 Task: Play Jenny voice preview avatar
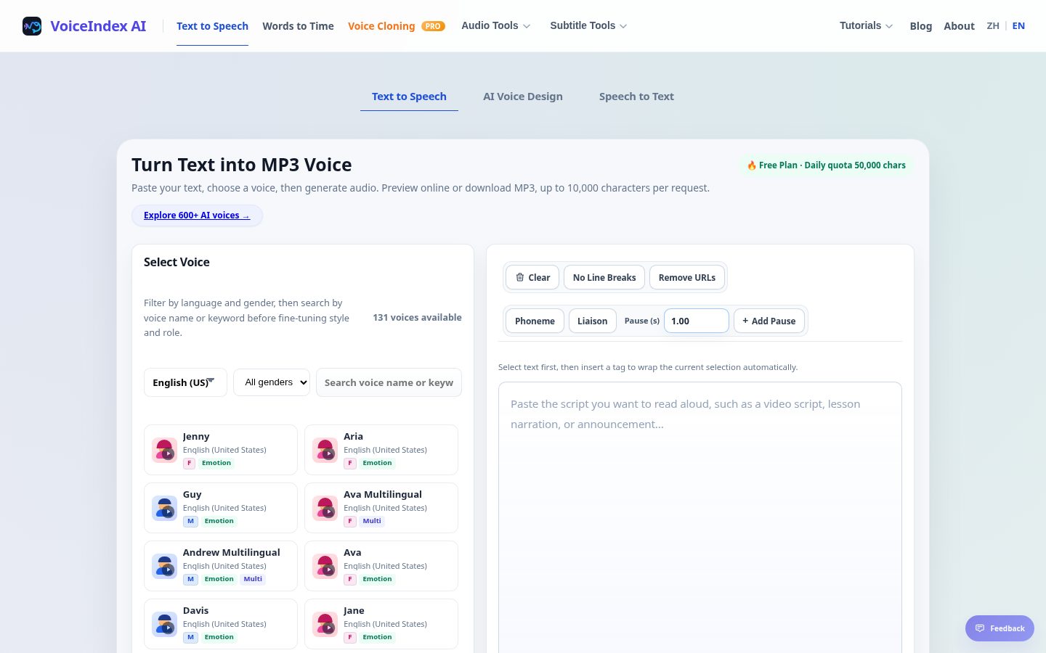(164, 450)
